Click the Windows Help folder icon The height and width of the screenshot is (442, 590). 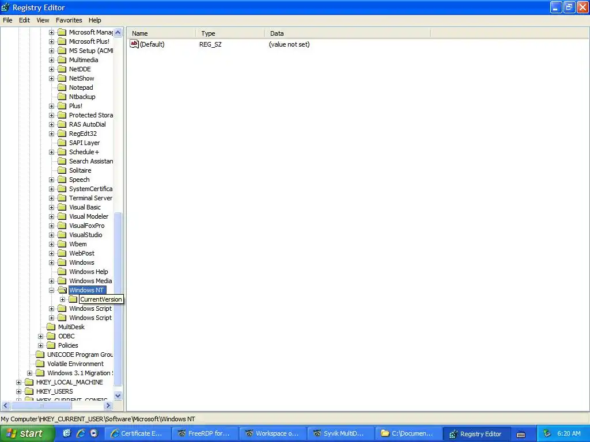click(62, 272)
